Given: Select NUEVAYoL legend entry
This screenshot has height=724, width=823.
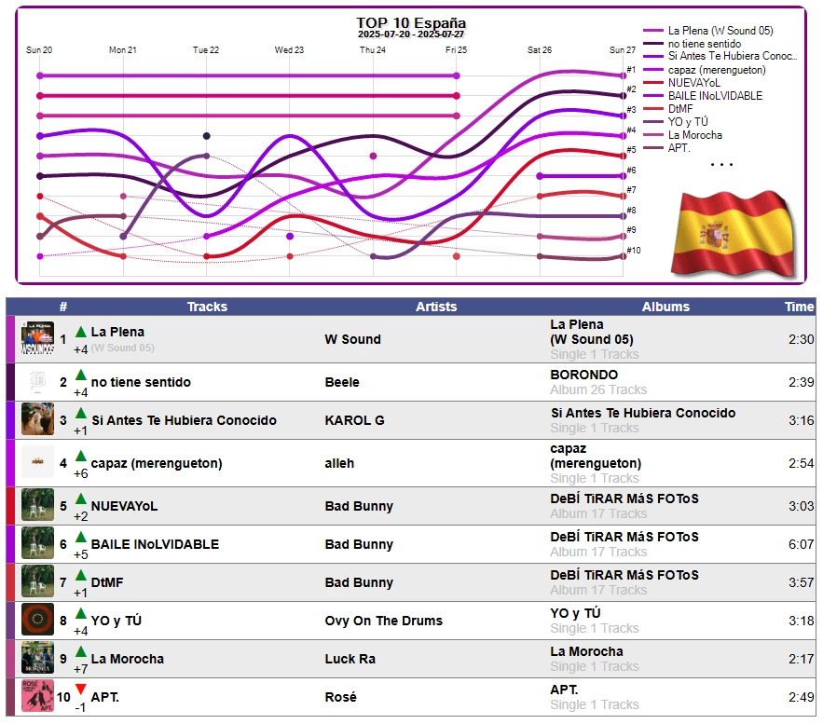Looking at the screenshot, I should click(x=682, y=83).
